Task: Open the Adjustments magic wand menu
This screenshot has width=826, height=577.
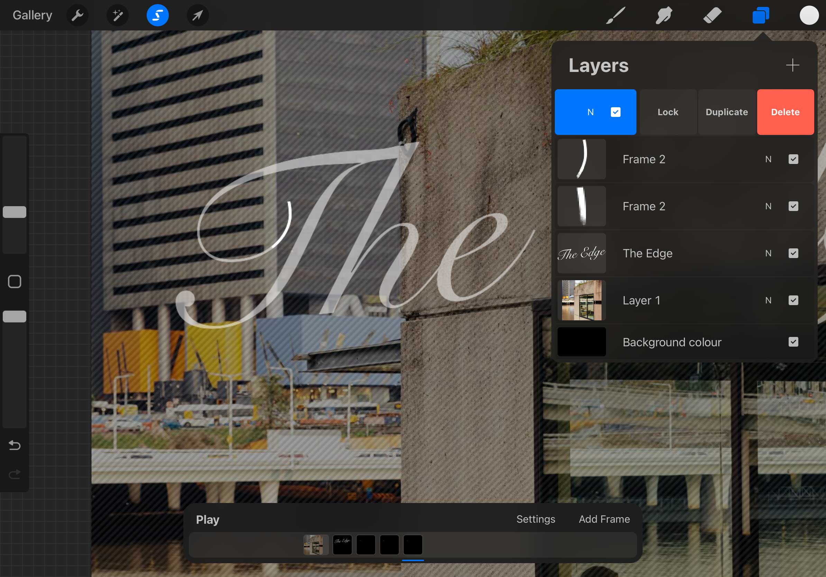Action: (x=118, y=16)
